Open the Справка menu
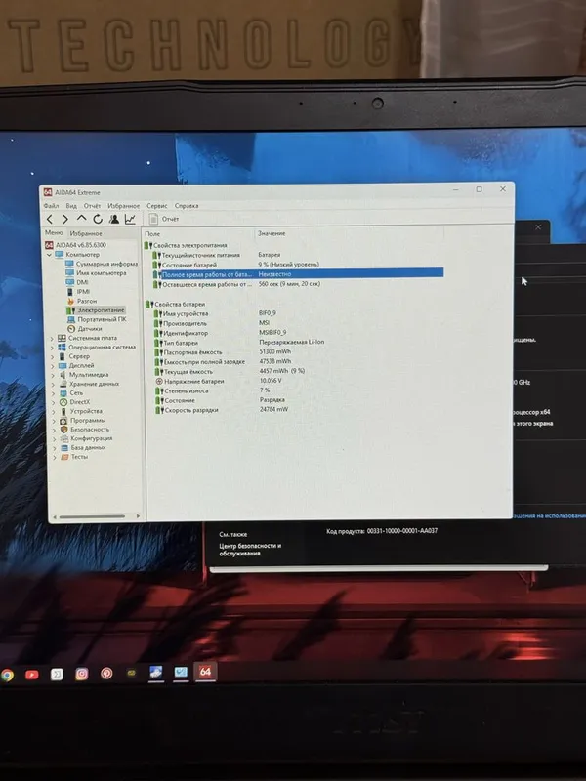This screenshot has width=586, height=781. point(187,205)
